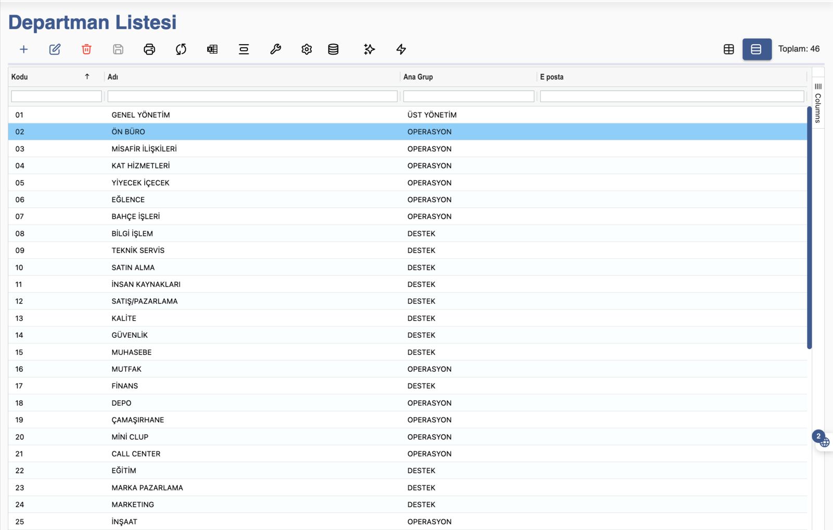Select the BAHÇE İŞLERİ row
This screenshot has width=833, height=530.
[x=408, y=217]
